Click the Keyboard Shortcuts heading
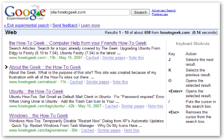This screenshot has height=140, width=224. tap(192, 44)
